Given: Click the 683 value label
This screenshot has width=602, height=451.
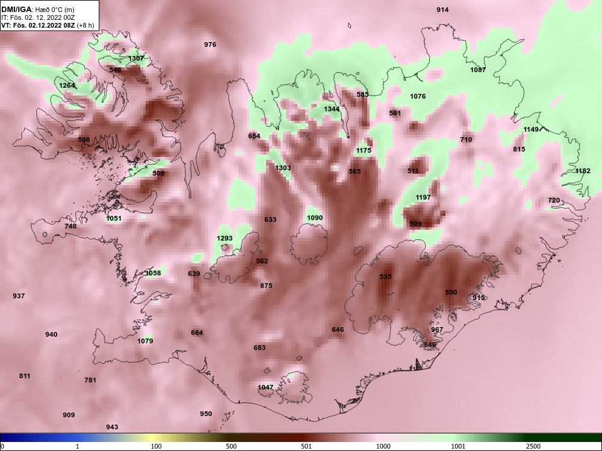Looking at the screenshot, I should (259, 348).
